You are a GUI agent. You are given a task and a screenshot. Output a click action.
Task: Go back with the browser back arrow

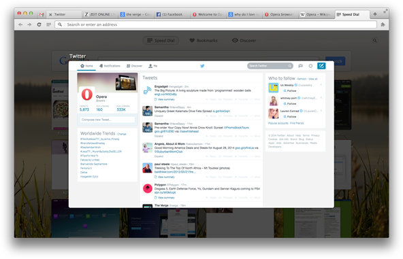[x=20, y=24]
